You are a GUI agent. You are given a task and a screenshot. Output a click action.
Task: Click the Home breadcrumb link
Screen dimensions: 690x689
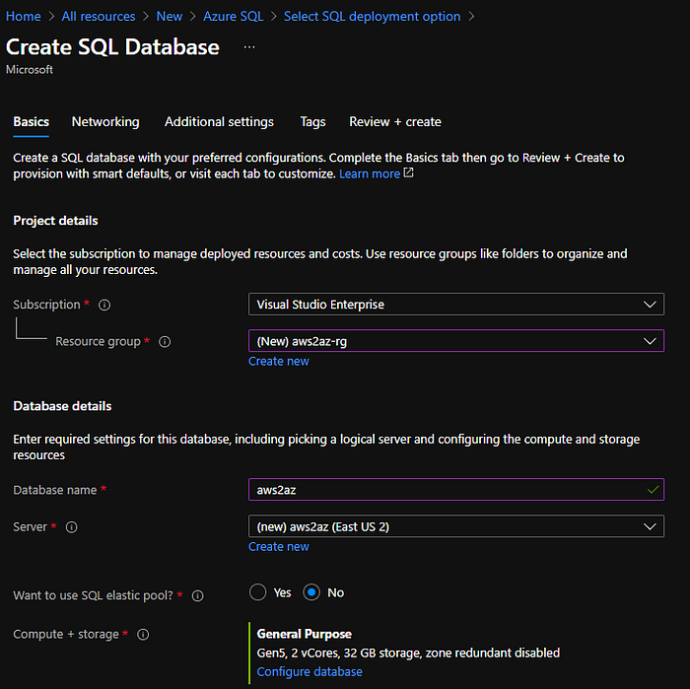point(24,17)
